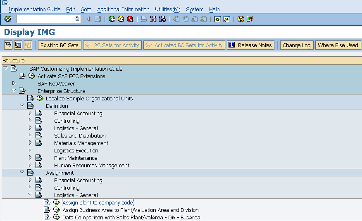Click the Save diskette icon
The height and width of the screenshot is (221, 362).
coord(98,19)
